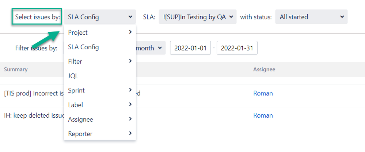Select the JQL menu option

[73, 76]
